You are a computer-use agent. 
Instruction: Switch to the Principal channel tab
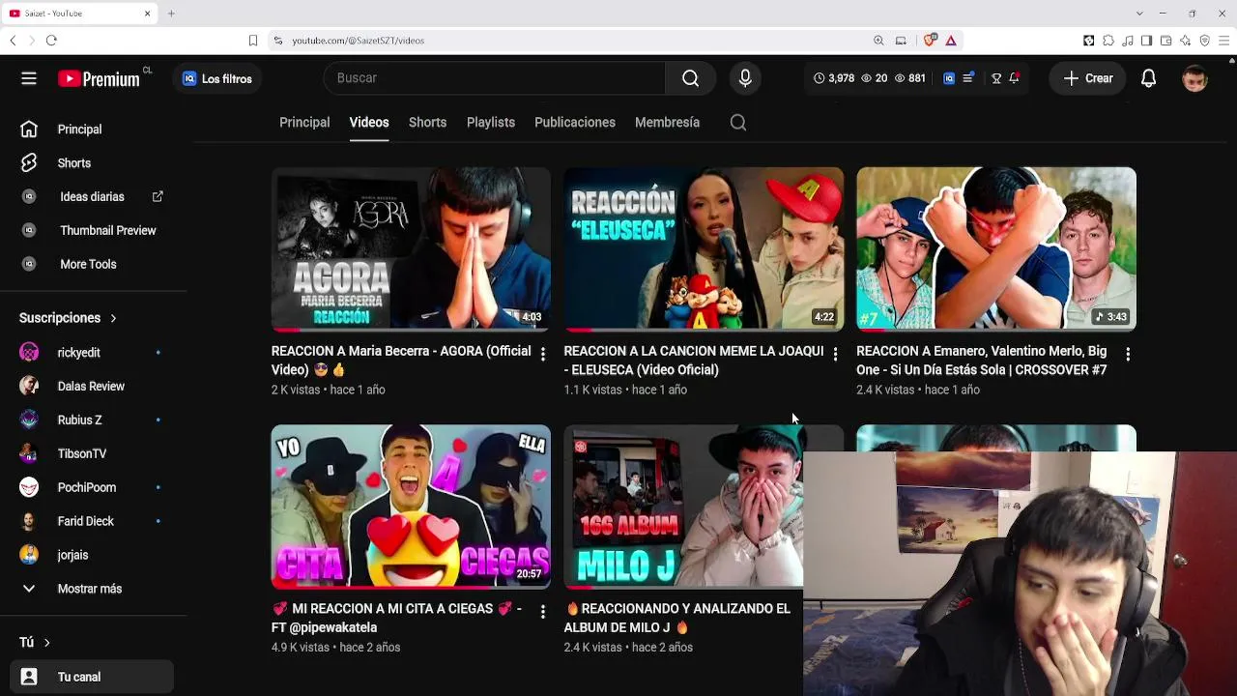[x=304, y=123]
